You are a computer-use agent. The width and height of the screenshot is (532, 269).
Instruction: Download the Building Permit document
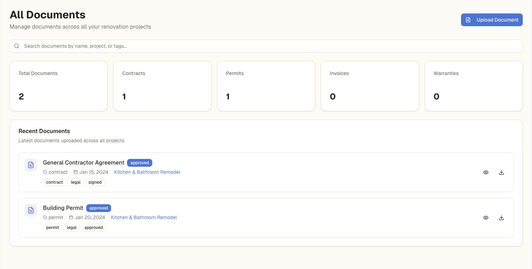pos(501,218)
